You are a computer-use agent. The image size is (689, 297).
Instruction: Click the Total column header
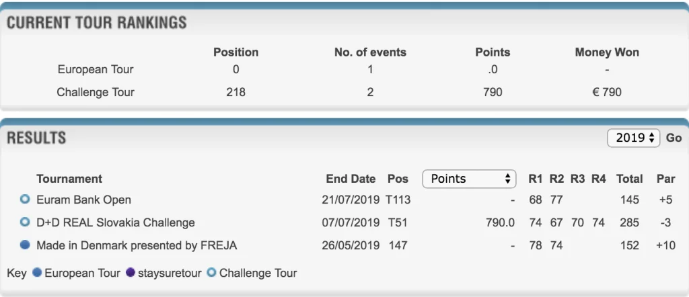click(x=629, y=179)
